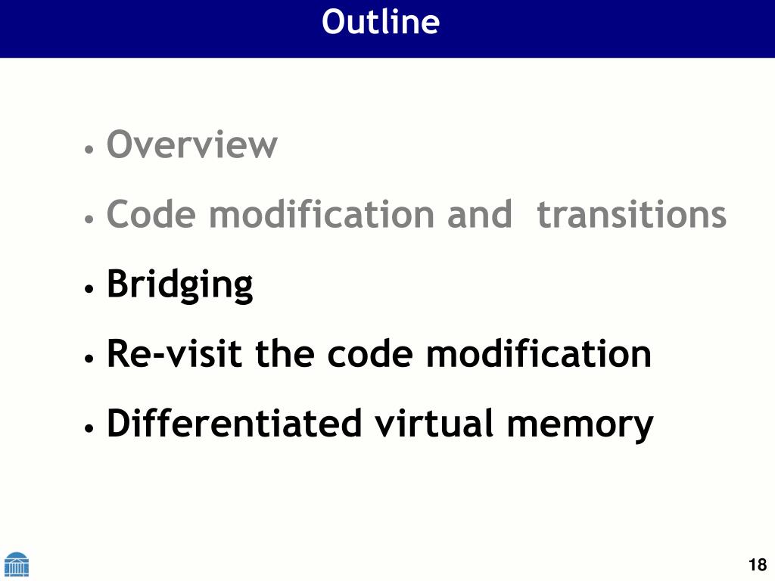
Task: Click the bullet dot before Bridging
Action: click(x=89, y=288)
